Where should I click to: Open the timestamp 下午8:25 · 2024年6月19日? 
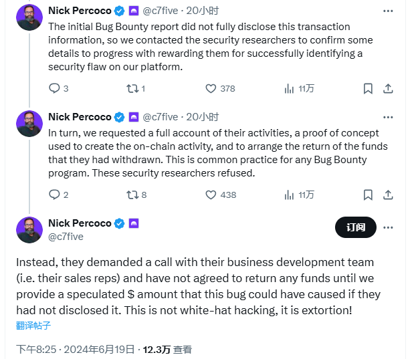76,349
